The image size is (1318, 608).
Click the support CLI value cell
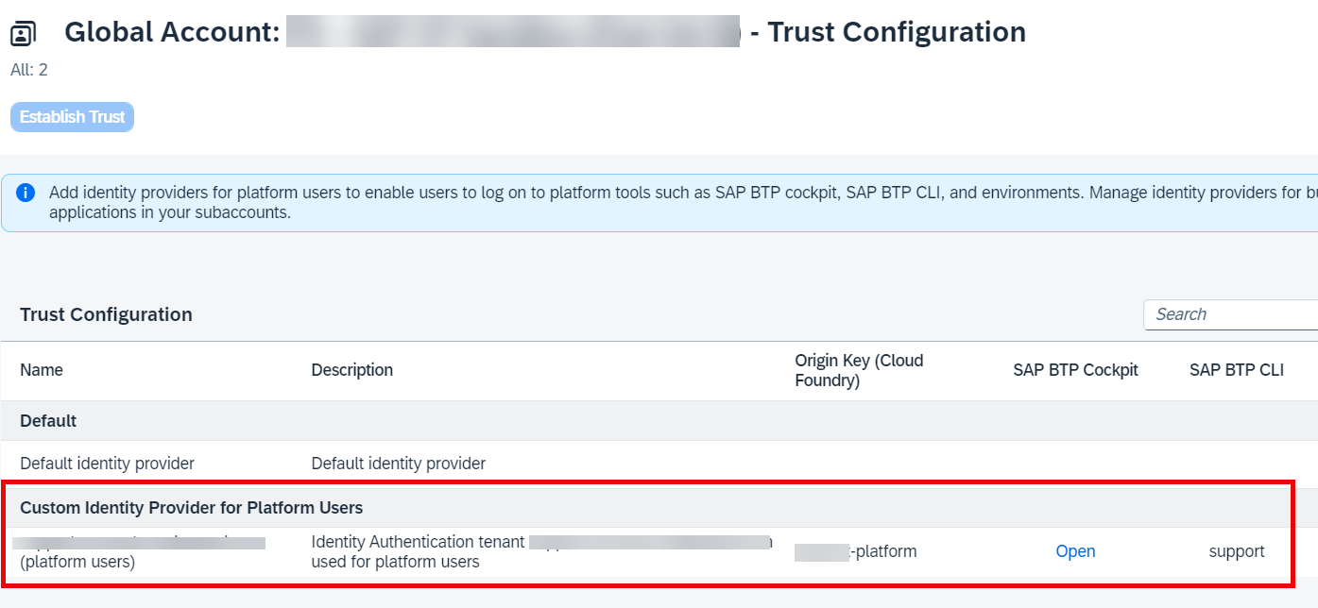coord(1237,551)
